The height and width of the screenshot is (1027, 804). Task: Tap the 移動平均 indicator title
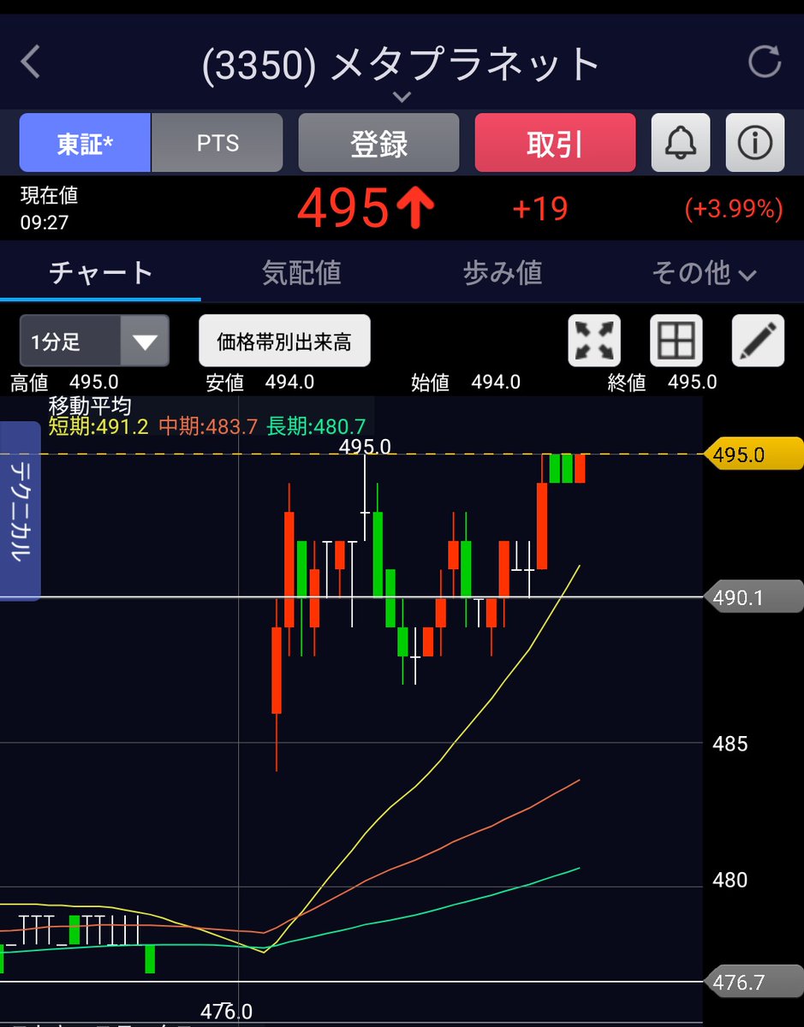point(90,406)
